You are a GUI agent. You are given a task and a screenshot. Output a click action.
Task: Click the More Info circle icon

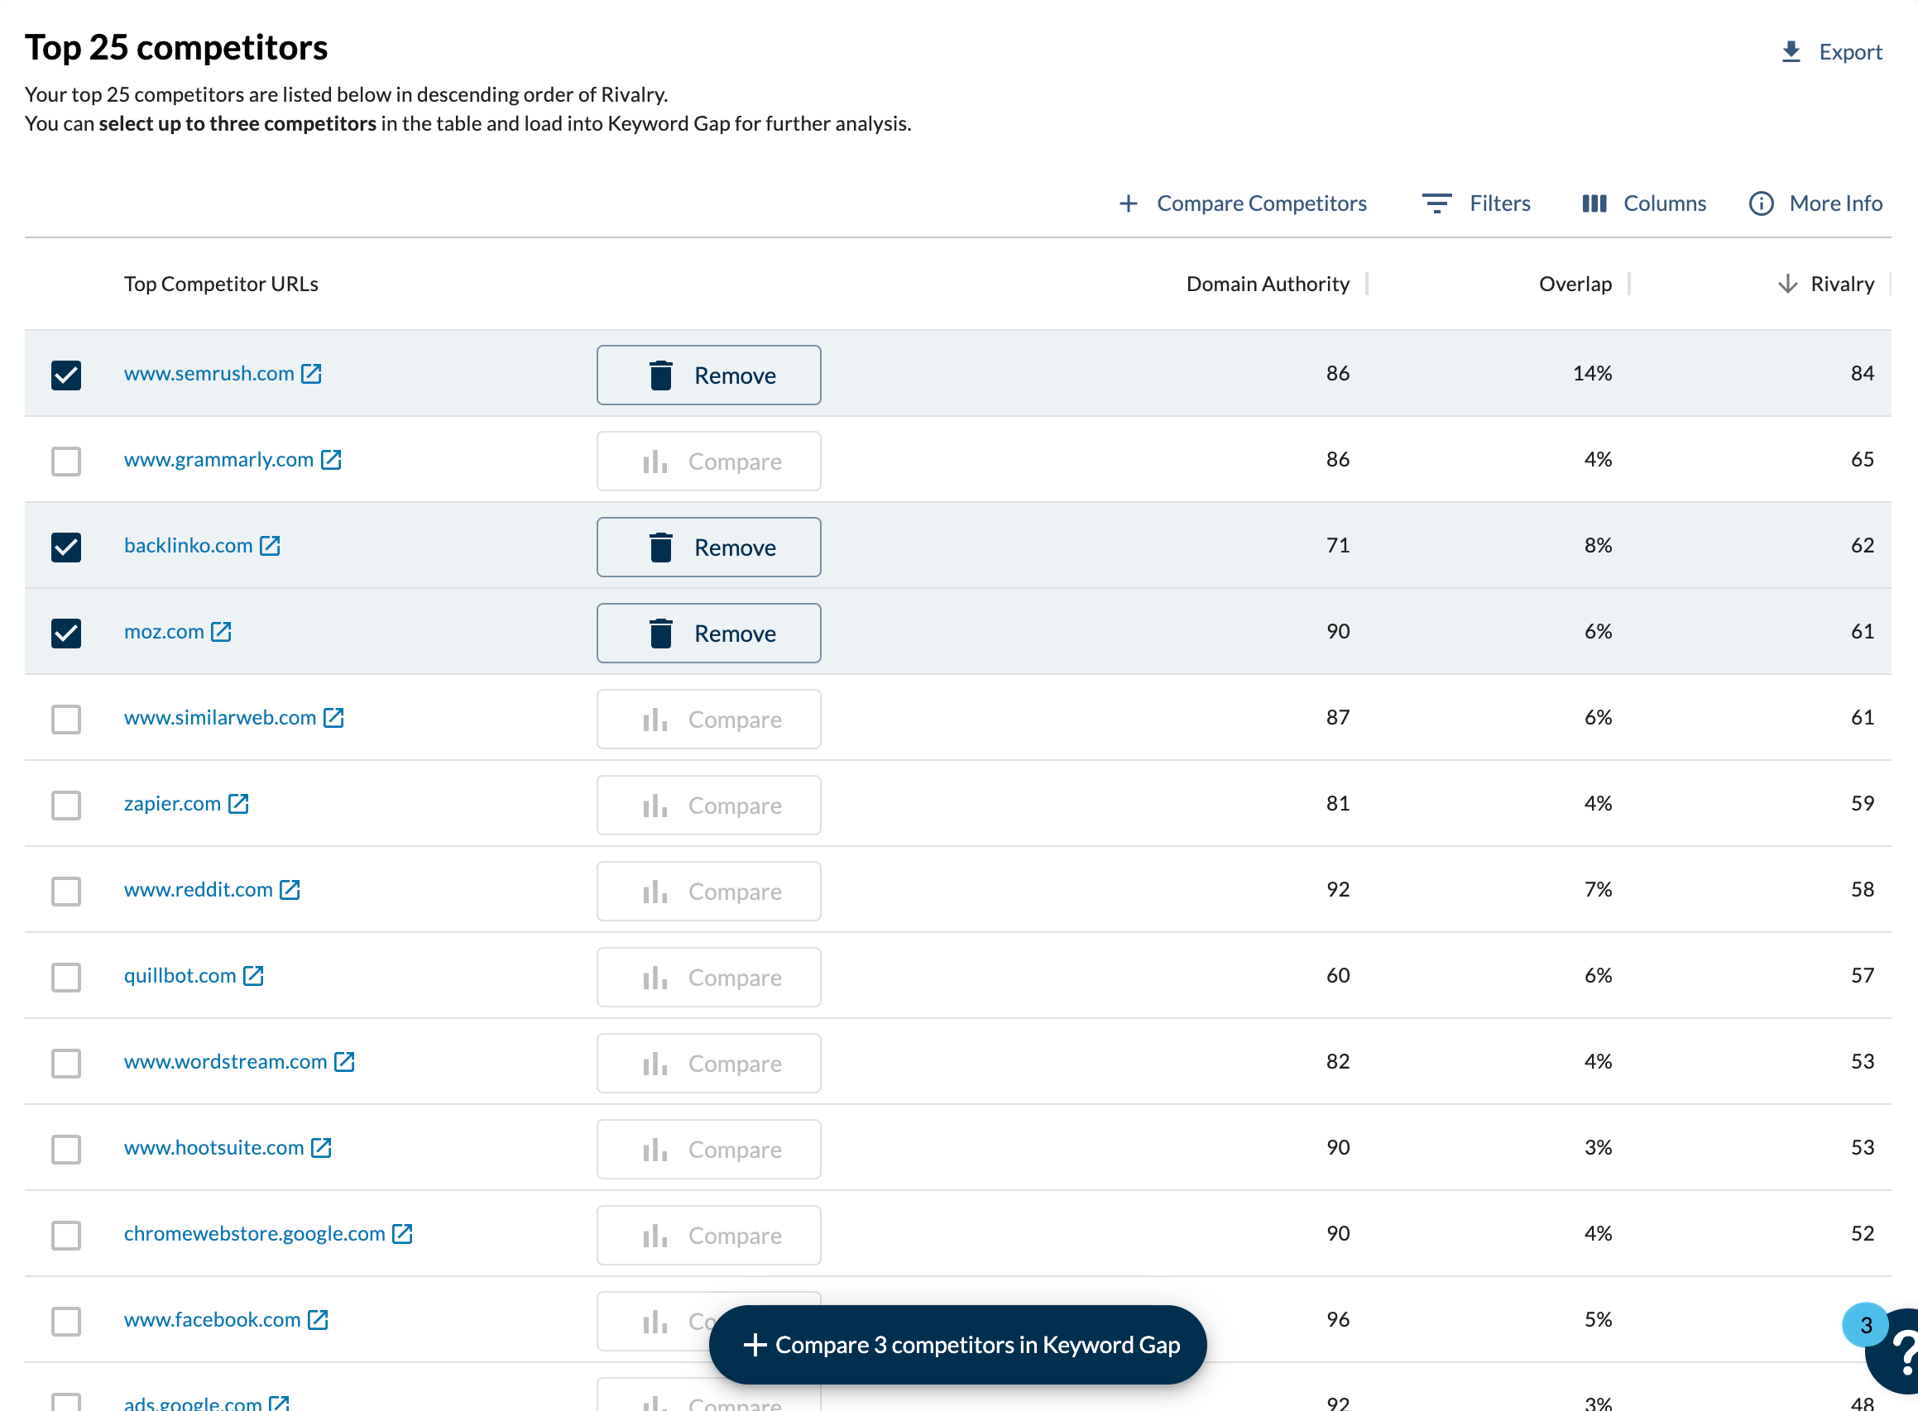coord(1761,203)
